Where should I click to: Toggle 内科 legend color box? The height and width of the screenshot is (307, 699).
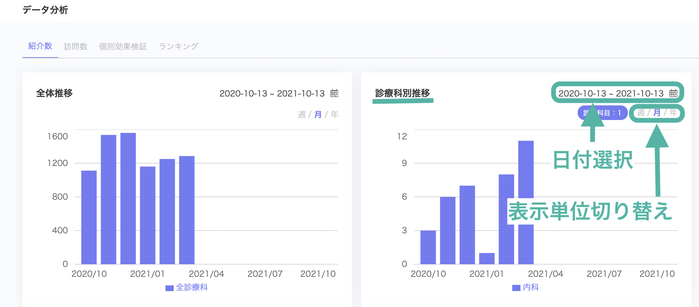pos(516,288)
